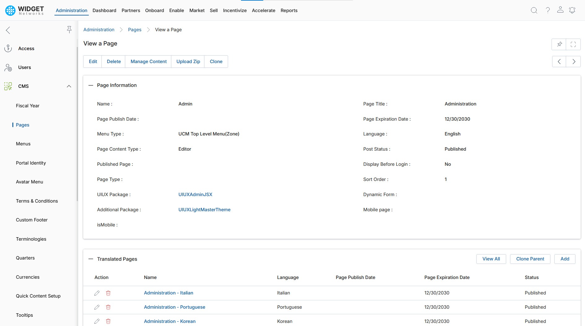Click the Clone Parent button
The image size is (585, 326).
[x=530, y=259]
